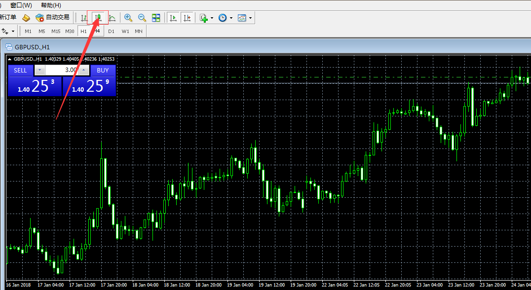This screenshot has width=531, height=290.
Task: Select the D1 timeframe
Action: 111,31
